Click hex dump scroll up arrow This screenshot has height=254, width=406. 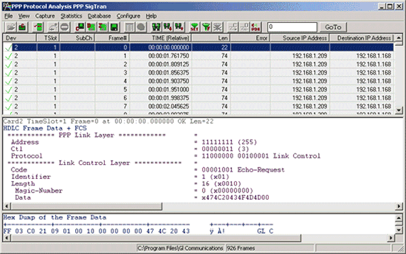(x=399, y=218)
